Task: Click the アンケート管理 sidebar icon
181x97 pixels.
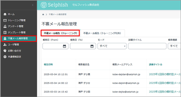Action: click(x=5, y=27)
